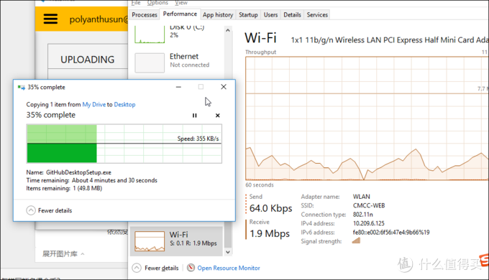Click the file copy dialog title icon

click(21, 88)
